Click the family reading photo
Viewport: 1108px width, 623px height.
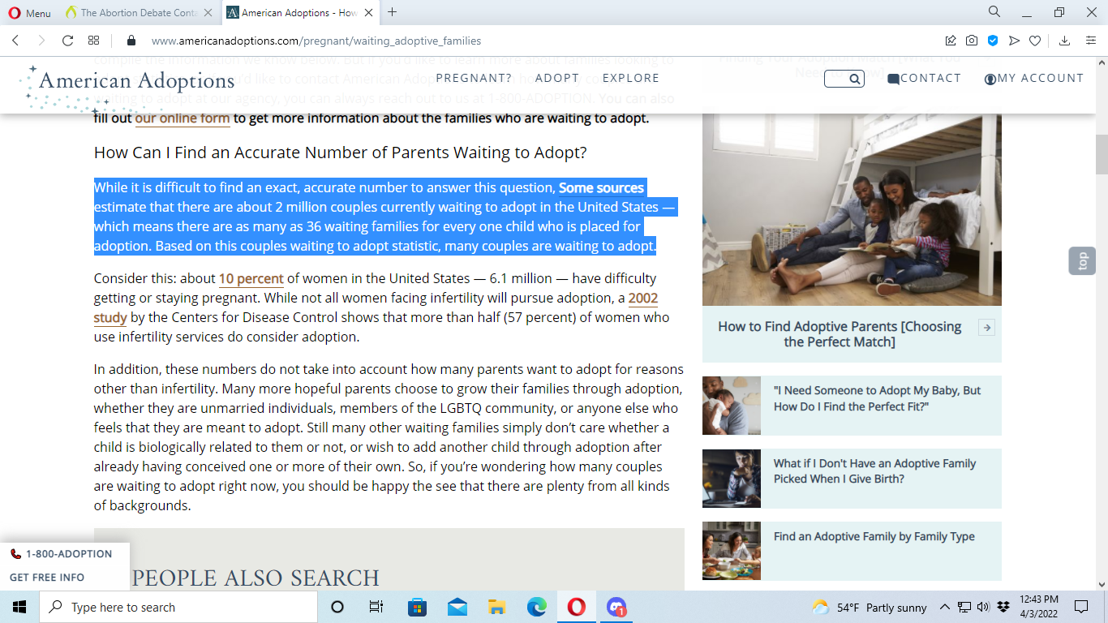(852, 209)
